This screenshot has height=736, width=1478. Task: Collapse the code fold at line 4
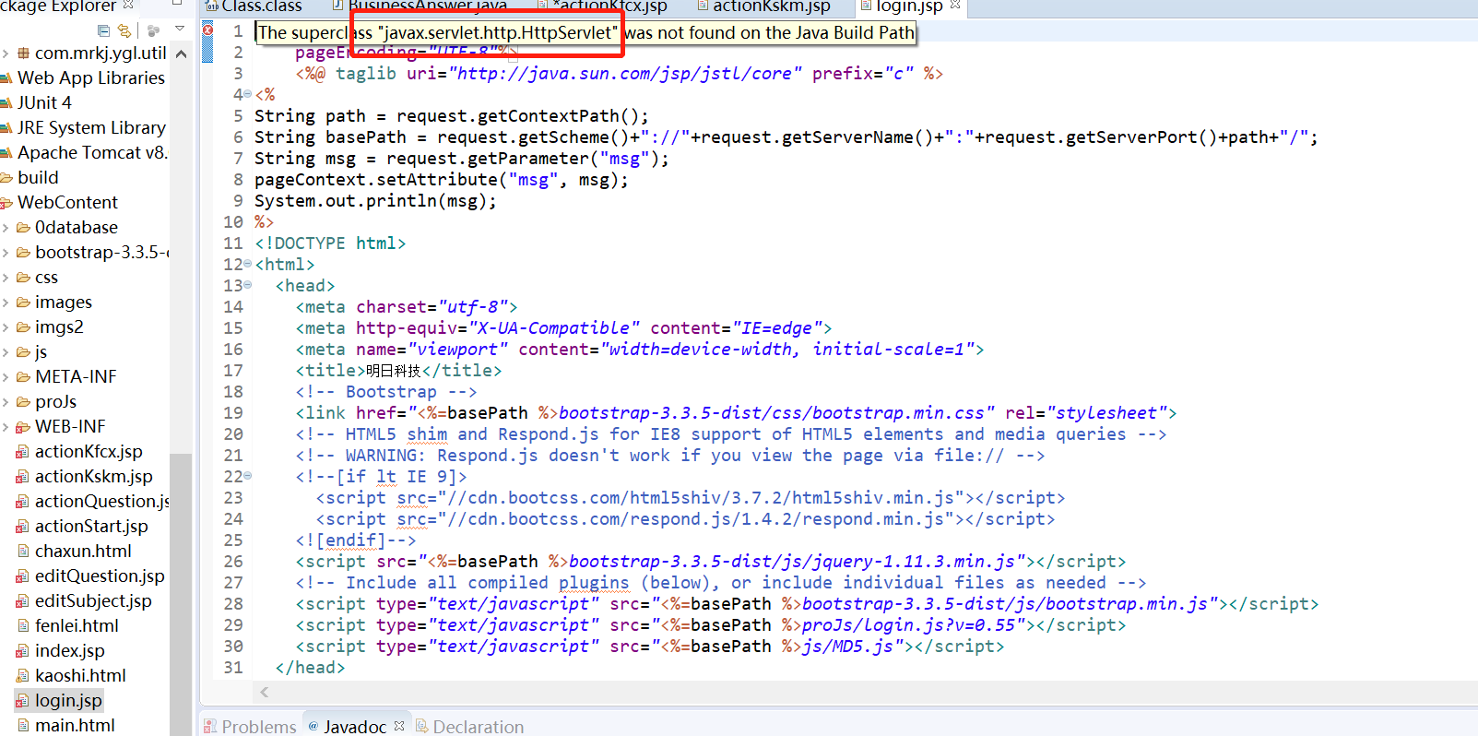[x=248, y=94]
